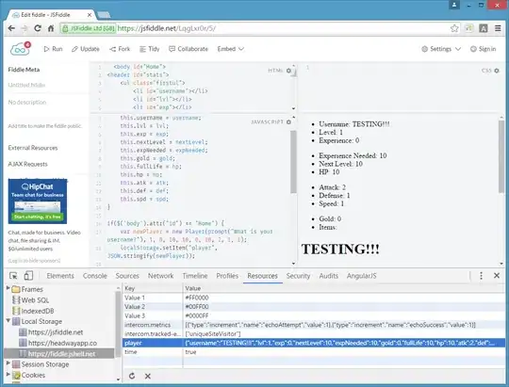Open the Settings dropdown

(x=441, y=49)
